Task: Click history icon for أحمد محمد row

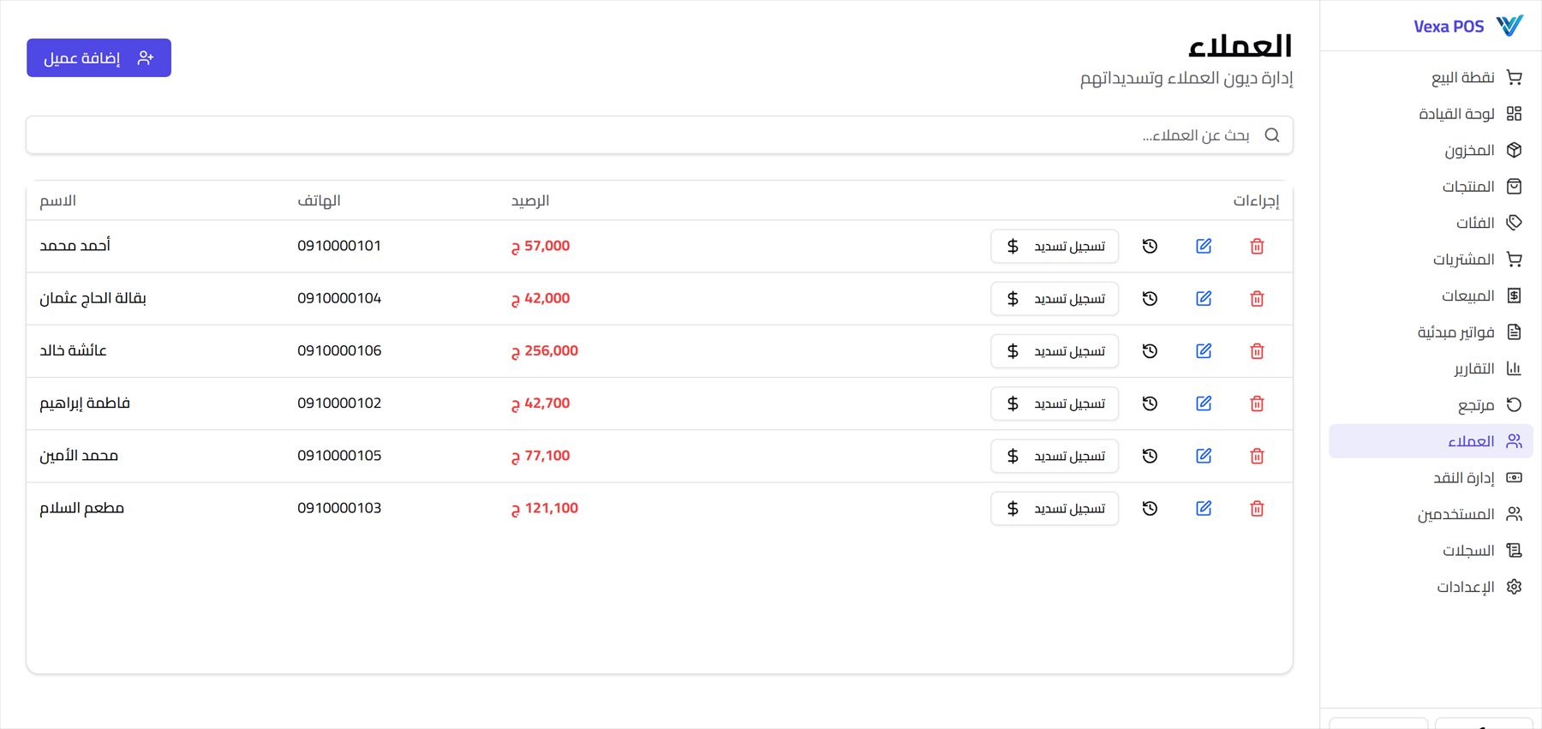Action: point(1150,247)
